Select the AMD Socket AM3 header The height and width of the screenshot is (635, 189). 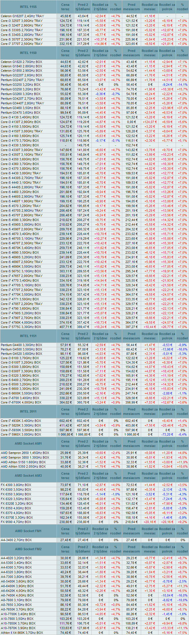tap(28, 476)
